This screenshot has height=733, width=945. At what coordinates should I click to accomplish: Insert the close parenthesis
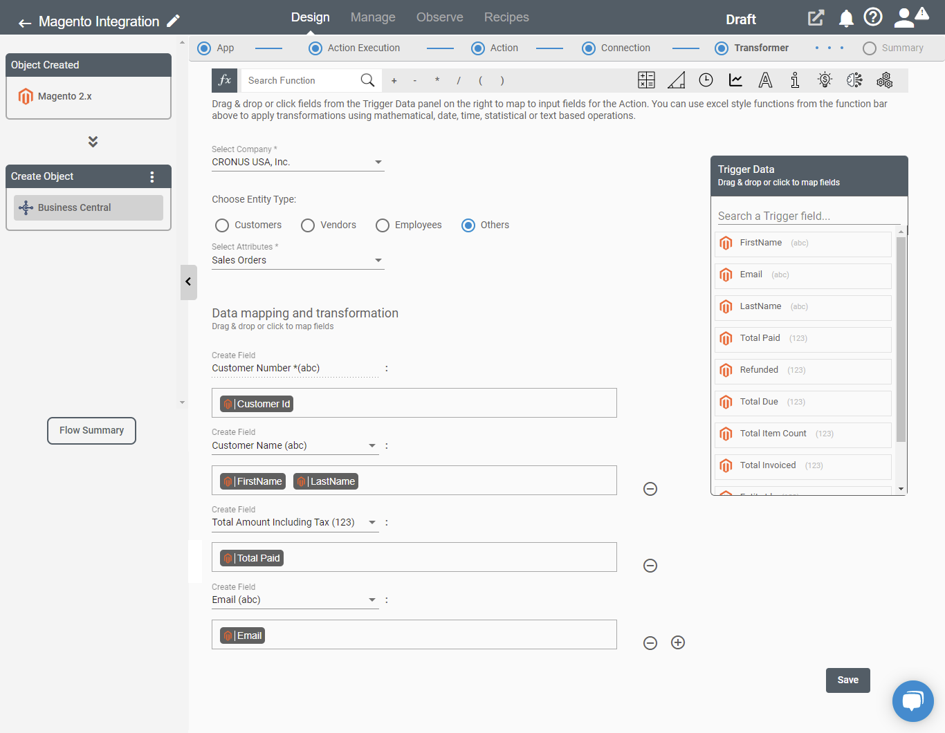(502, 81)
